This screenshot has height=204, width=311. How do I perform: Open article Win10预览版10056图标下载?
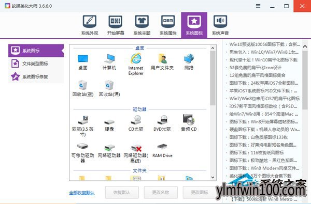tap(264, 44)
